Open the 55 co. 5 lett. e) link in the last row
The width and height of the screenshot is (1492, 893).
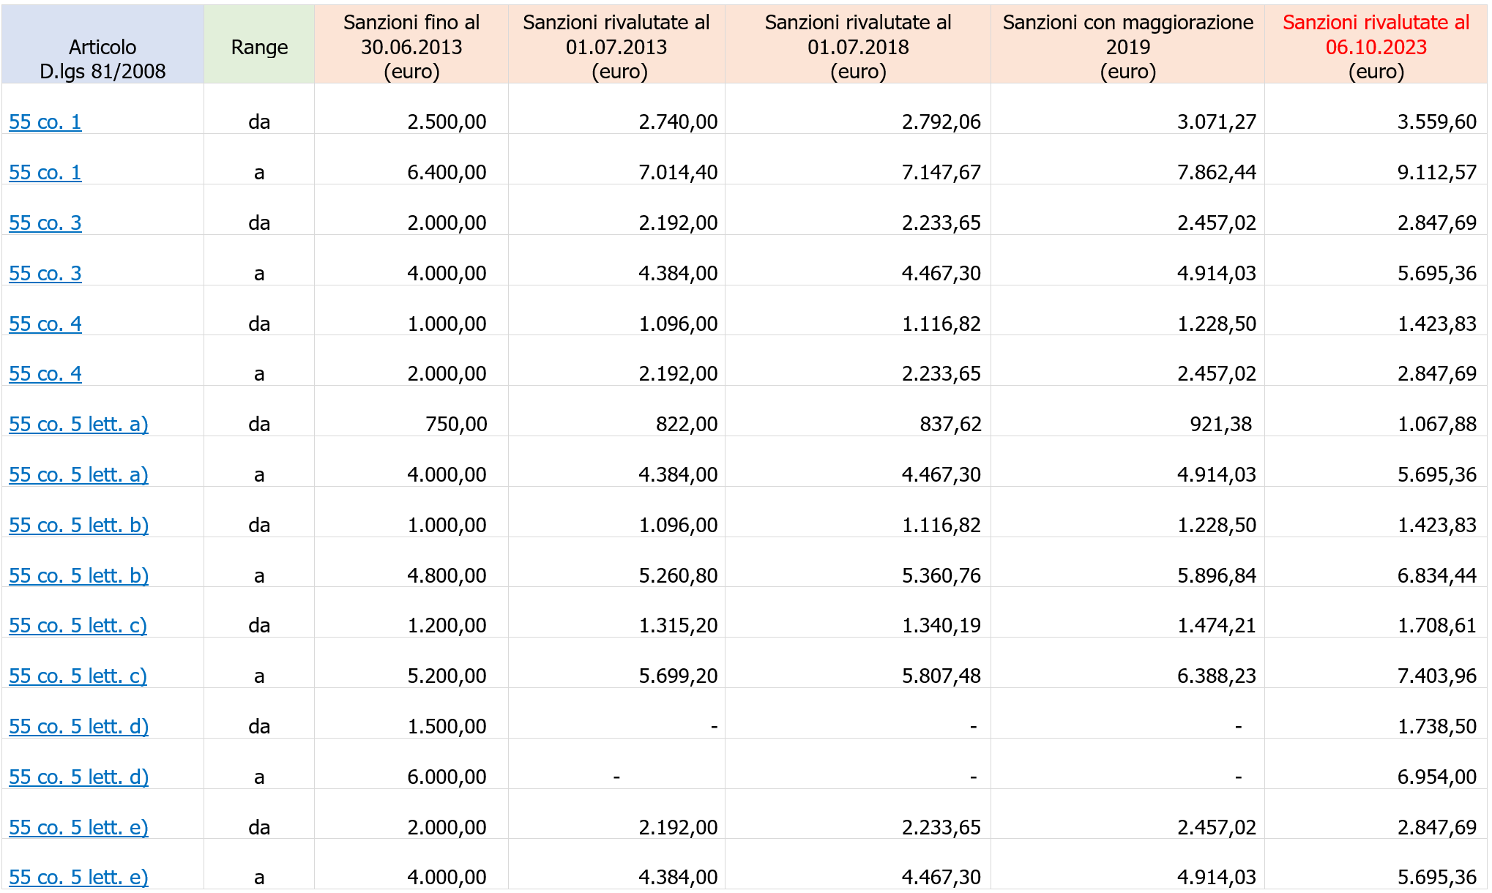[x=78, y=877]
